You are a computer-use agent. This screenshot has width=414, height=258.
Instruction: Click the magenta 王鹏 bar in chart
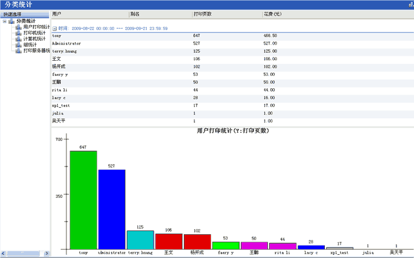254,245
